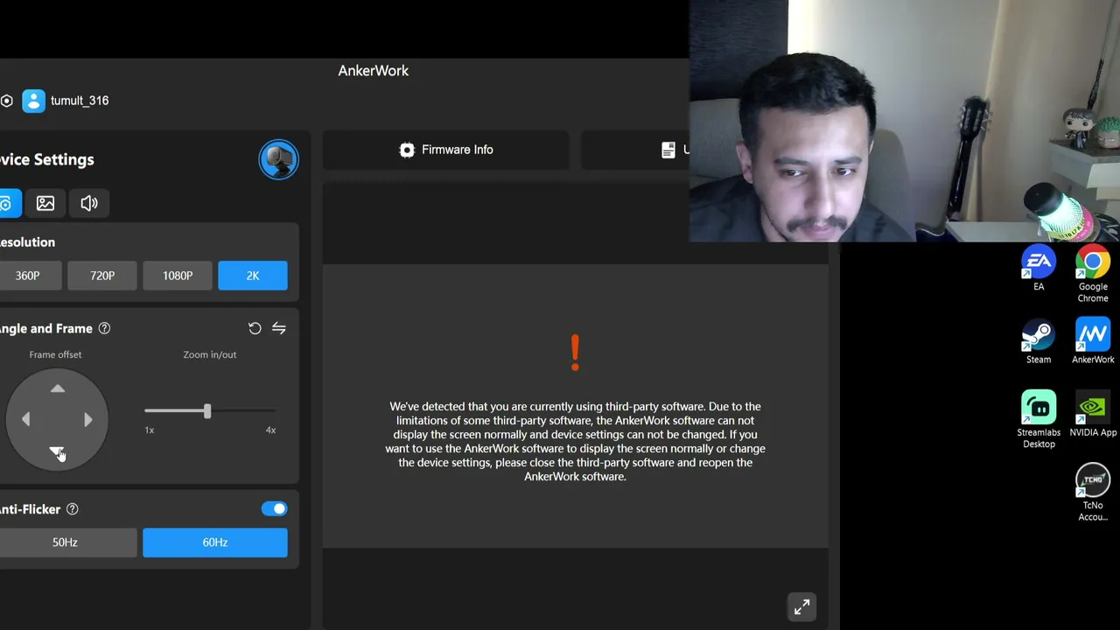1120x630 pixels.
Task: Open Firmware Info
Action: tap(446, 150)
